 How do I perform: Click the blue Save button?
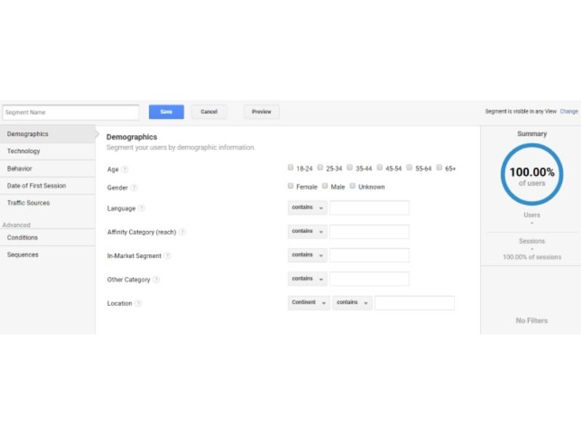[x=166, y=112]
